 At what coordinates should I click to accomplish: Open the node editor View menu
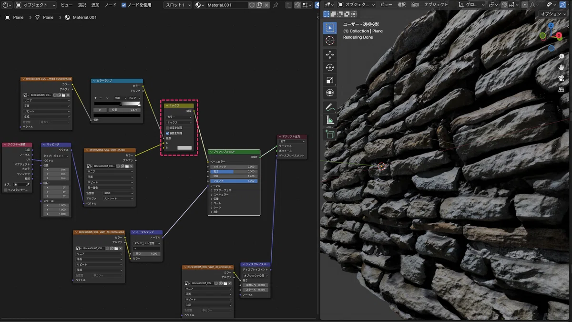click(67, 5)
